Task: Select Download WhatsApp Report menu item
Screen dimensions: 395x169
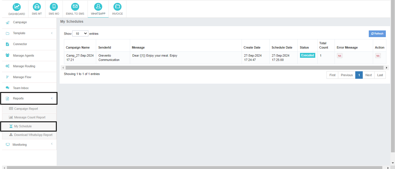Action: (x=33, y=135)
